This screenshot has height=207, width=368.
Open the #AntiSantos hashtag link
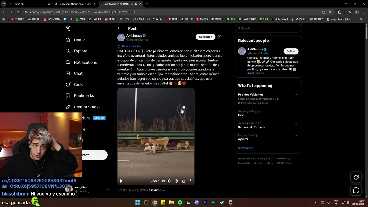[255, 73]
